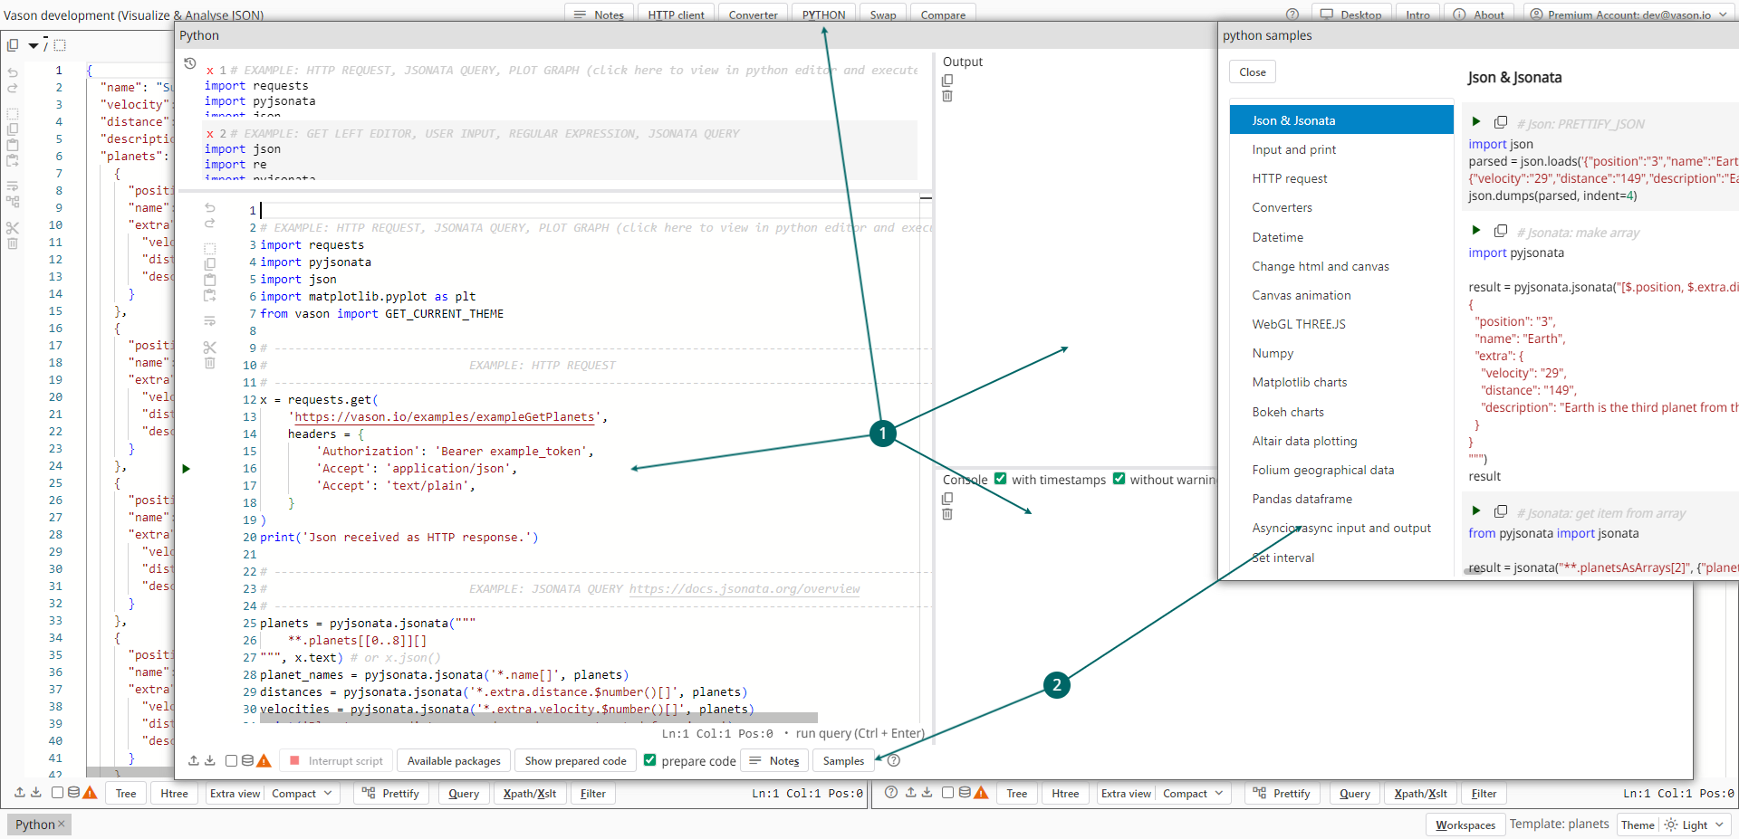
Task: Toggle 'with timestamps' console checkbox
Action: [1001, 479]
